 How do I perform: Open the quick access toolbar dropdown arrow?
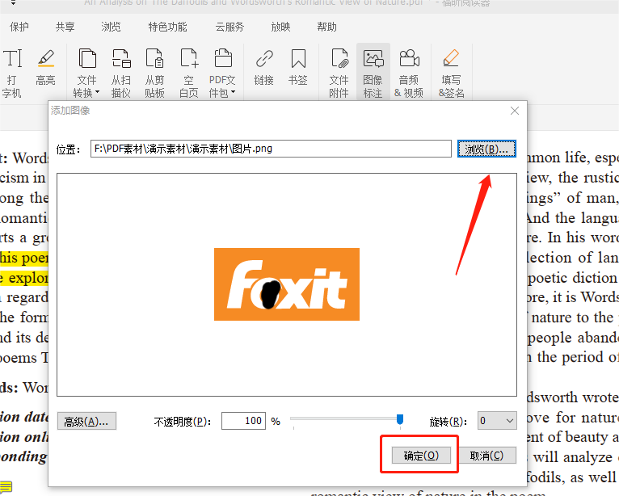tap(14, 2)
